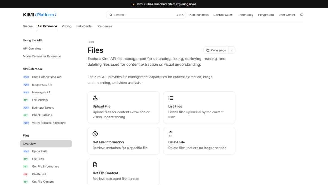Click the Upload File card upload icon
The height and width of the screenshot is (185, 328).
pos(95,98)
